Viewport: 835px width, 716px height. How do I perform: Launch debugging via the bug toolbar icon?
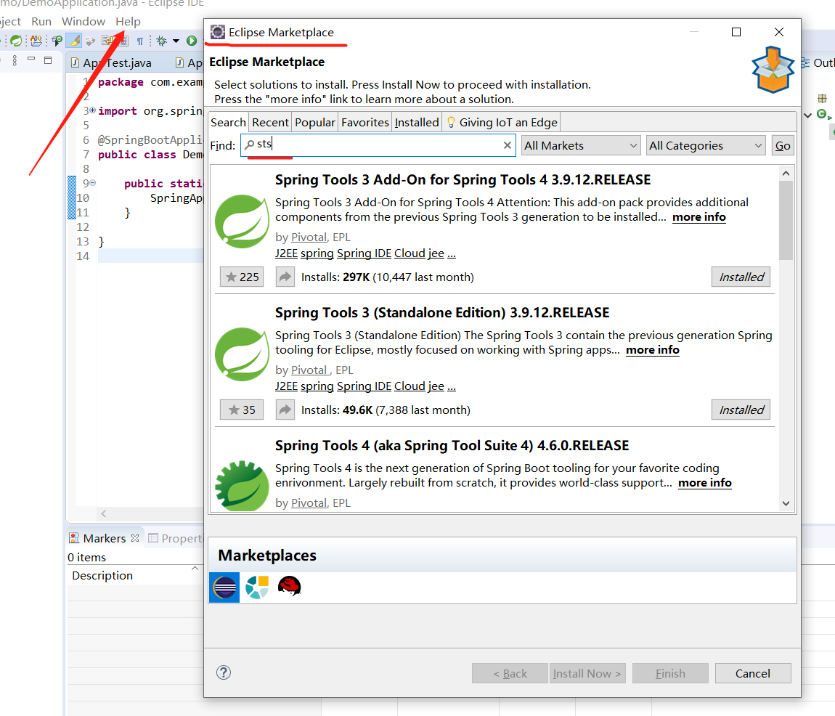[161, 40]
